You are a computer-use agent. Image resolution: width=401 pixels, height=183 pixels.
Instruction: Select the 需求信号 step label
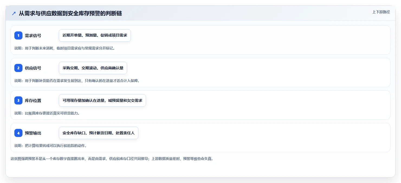(33, 35)
